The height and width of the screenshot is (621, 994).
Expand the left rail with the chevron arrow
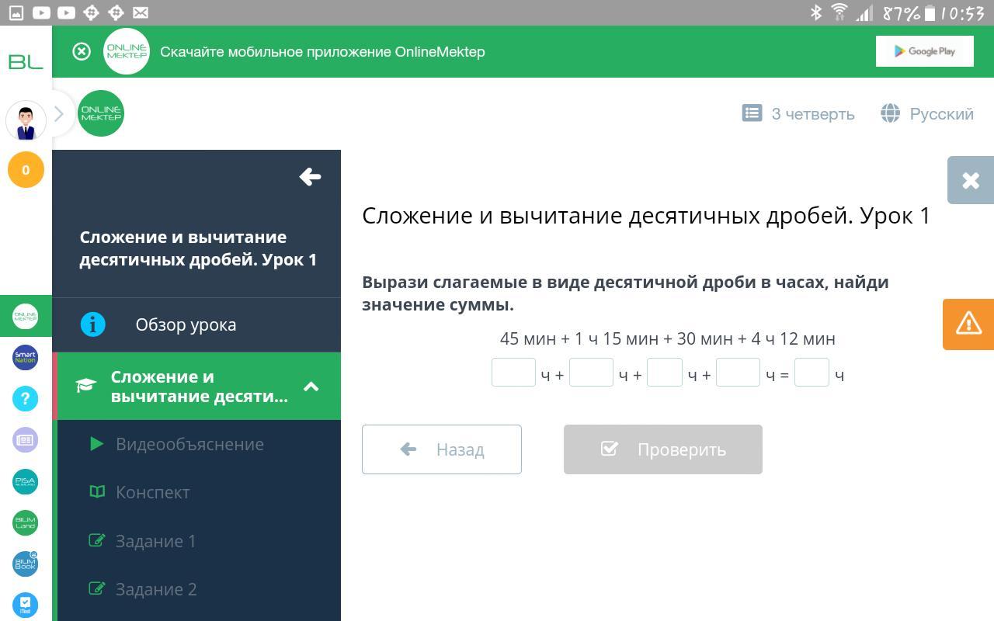point(59,114)
